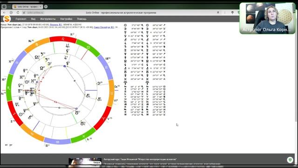
Task: Click the green Scorpio segment of the zodiac ring
Action: (x=9, y=88)
